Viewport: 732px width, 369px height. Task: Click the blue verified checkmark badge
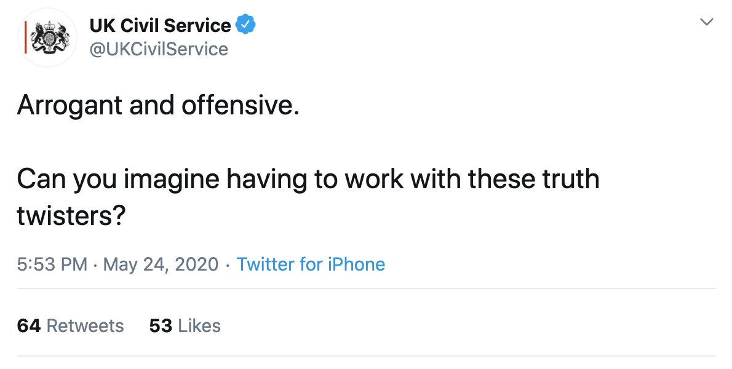(x=245, y=25)
